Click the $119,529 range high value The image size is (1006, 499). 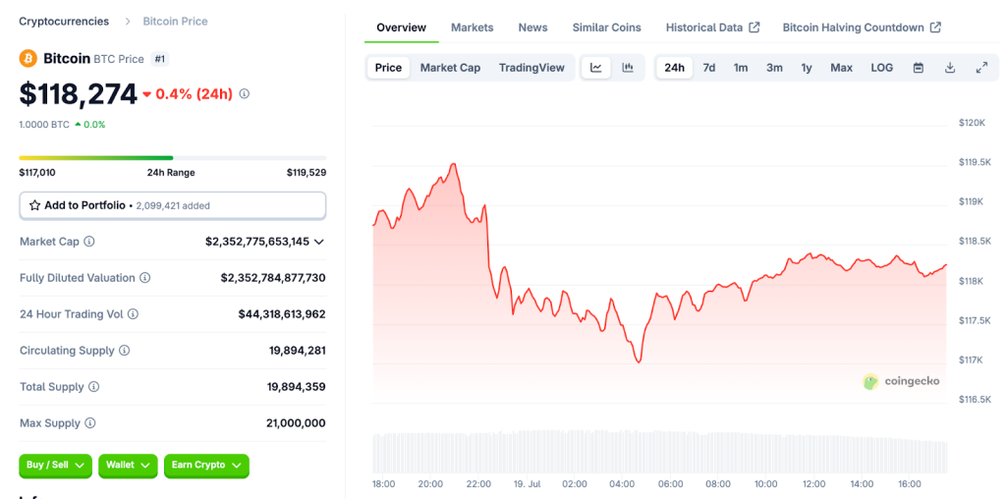[x=307, y=173]
